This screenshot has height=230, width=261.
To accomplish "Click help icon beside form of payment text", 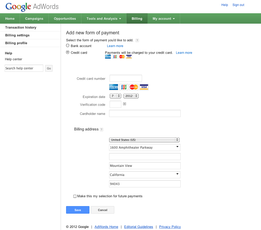I will click(137, 40).
